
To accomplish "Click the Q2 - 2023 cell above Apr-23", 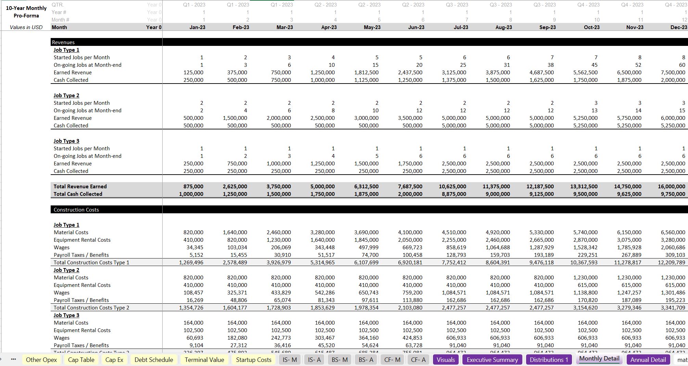I will (x=326, y=4).
